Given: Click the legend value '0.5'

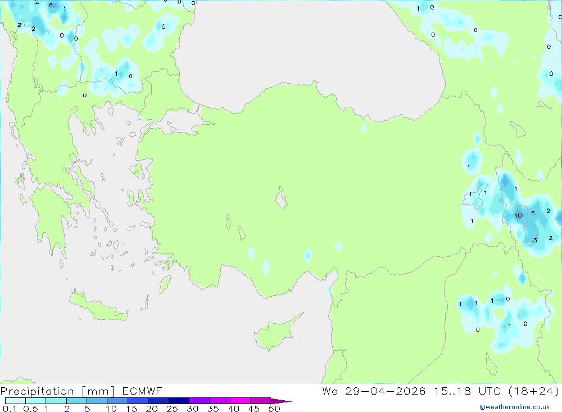Looking at the screenshot, I should pyautogui.click(x=30, y=409).
